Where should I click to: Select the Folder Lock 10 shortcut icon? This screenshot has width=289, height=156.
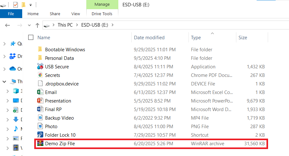tap(40, 135)
